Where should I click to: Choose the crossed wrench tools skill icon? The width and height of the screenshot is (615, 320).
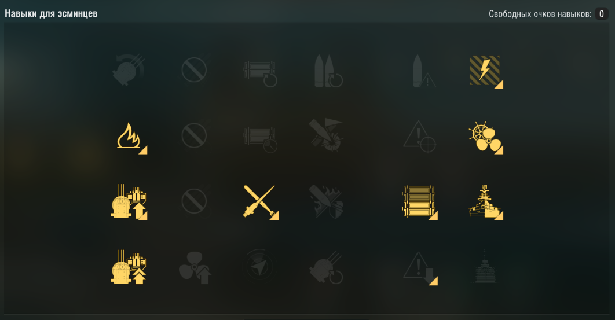pos(260,201)
